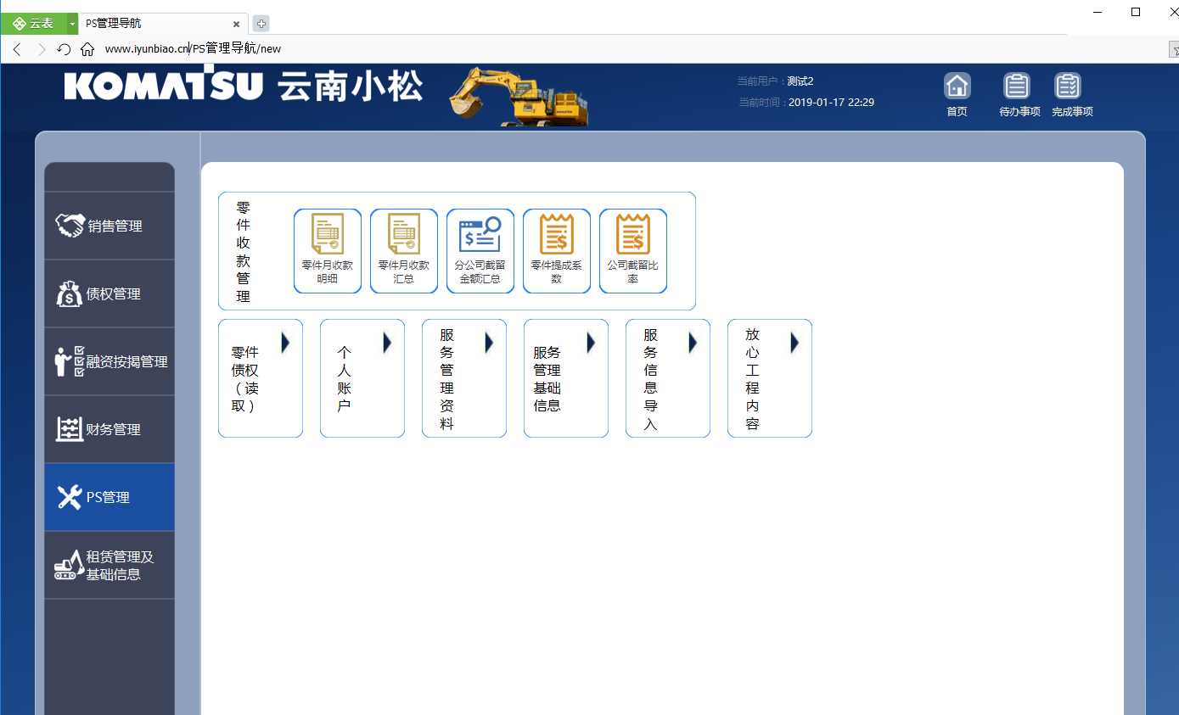Open 公司截留比率 icon
The height and width of the screenshot is (715, 1179).
(x=633, y=251)
